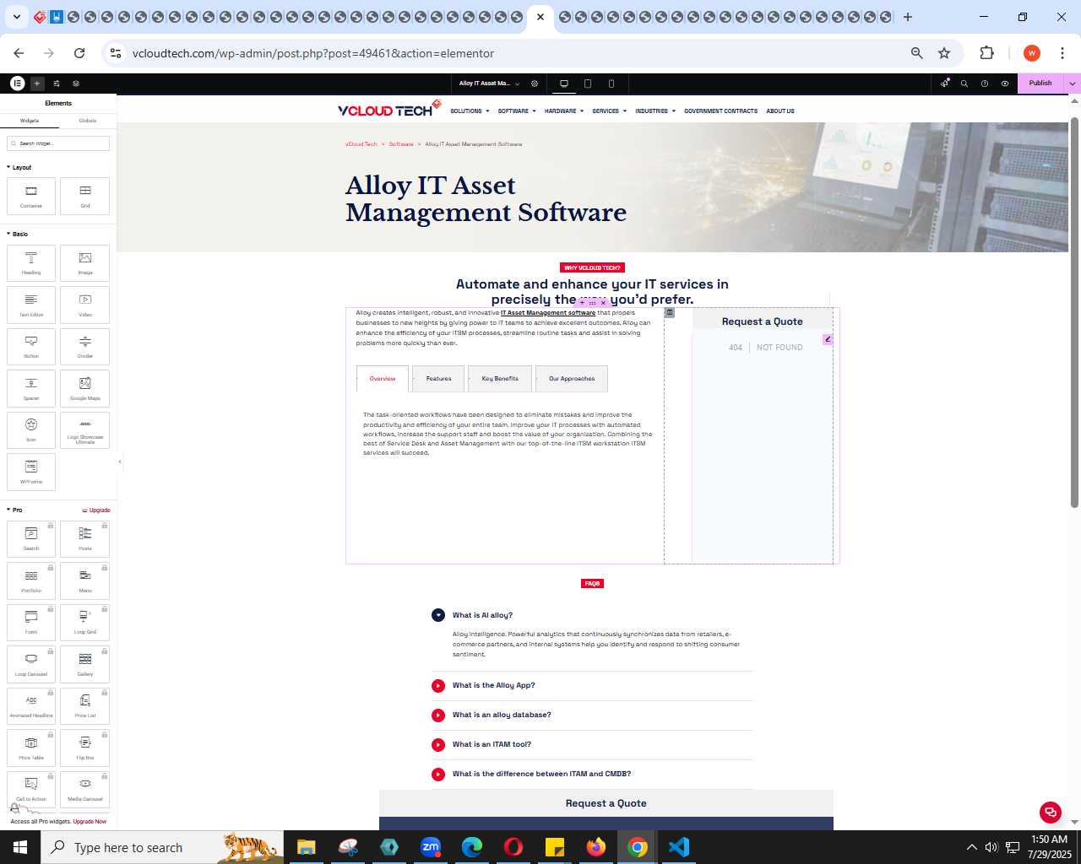Select the Google Maps widget
This screenshot has width=1081, height=864.
(x=85, y=388)
